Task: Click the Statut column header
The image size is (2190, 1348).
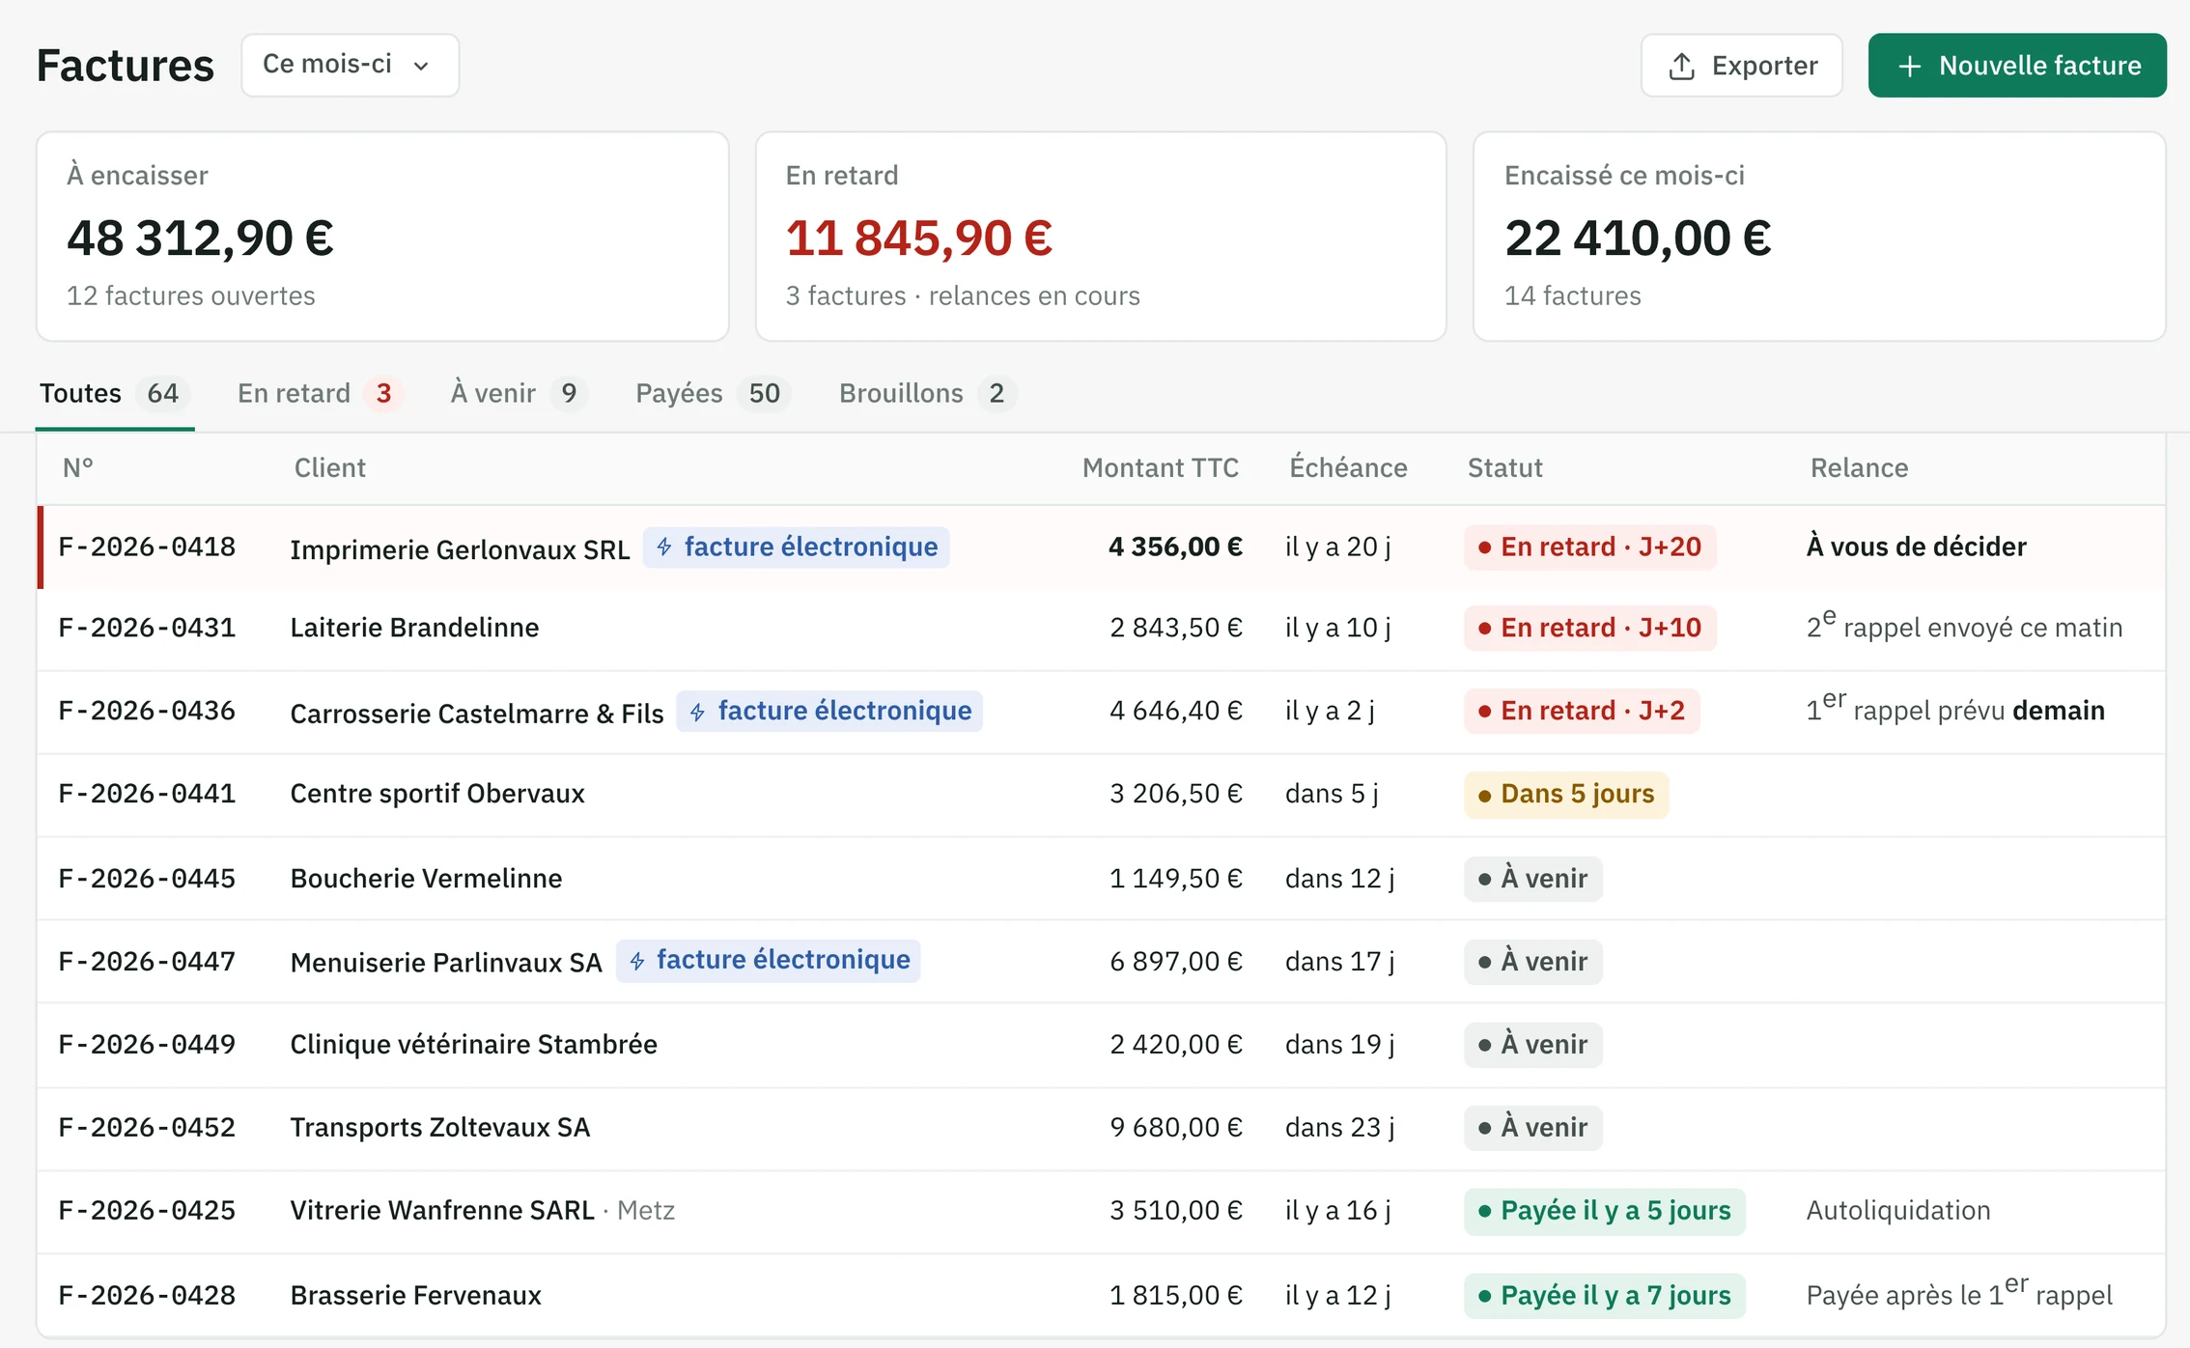Action: pyautogui.click(x=1504, y=468)
